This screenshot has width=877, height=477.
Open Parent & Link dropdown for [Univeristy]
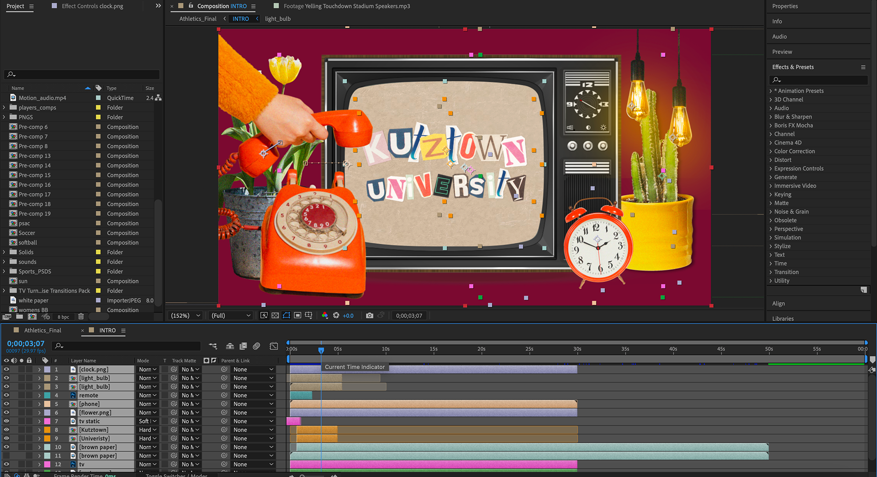(x=253, y=439)
